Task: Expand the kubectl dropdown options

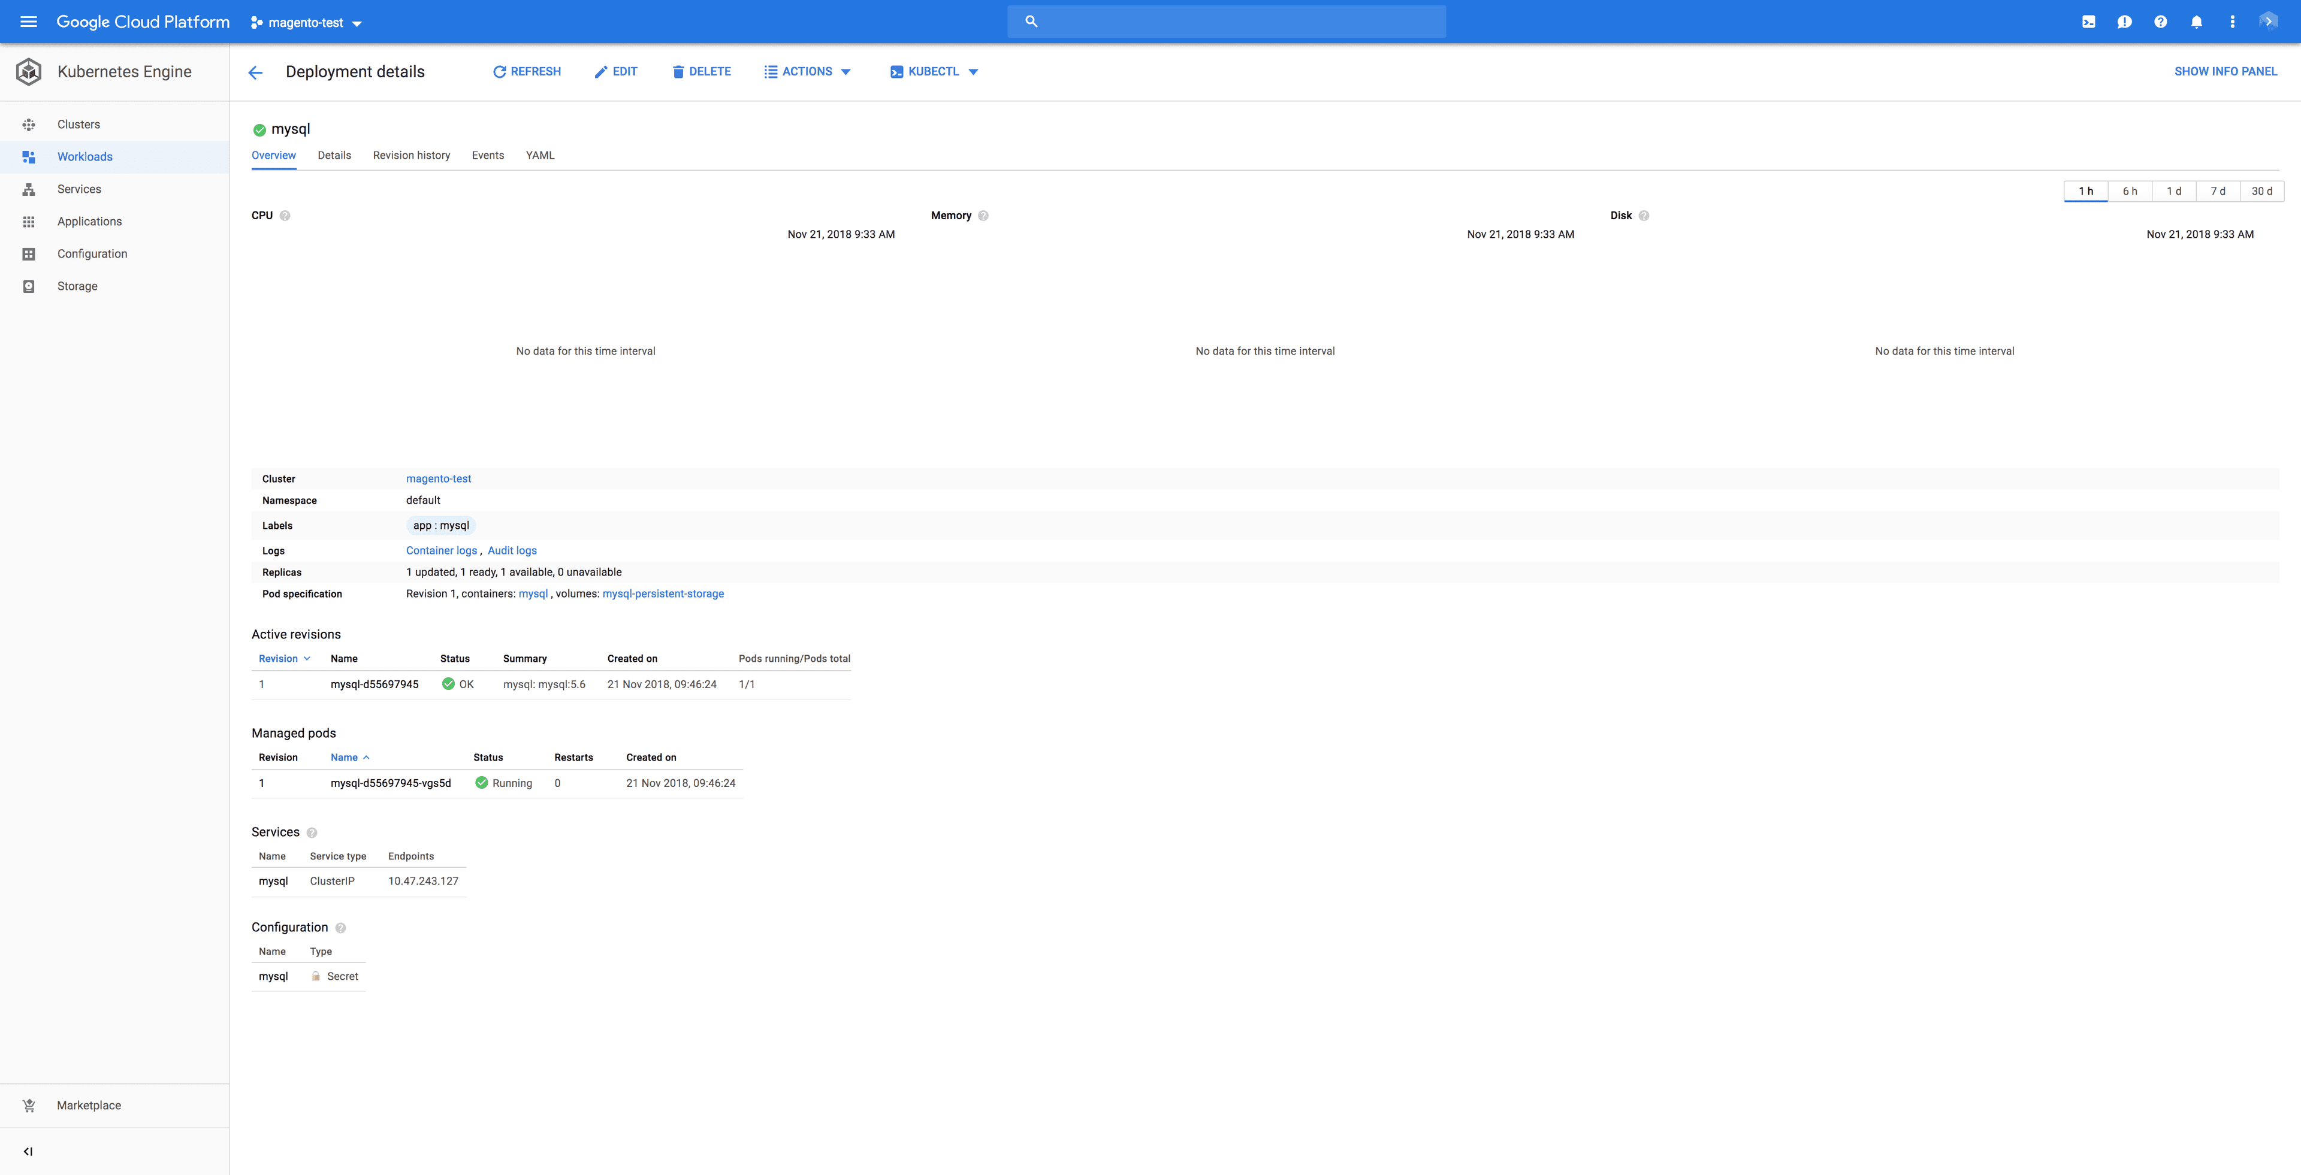Action: (x=971, y=71)
